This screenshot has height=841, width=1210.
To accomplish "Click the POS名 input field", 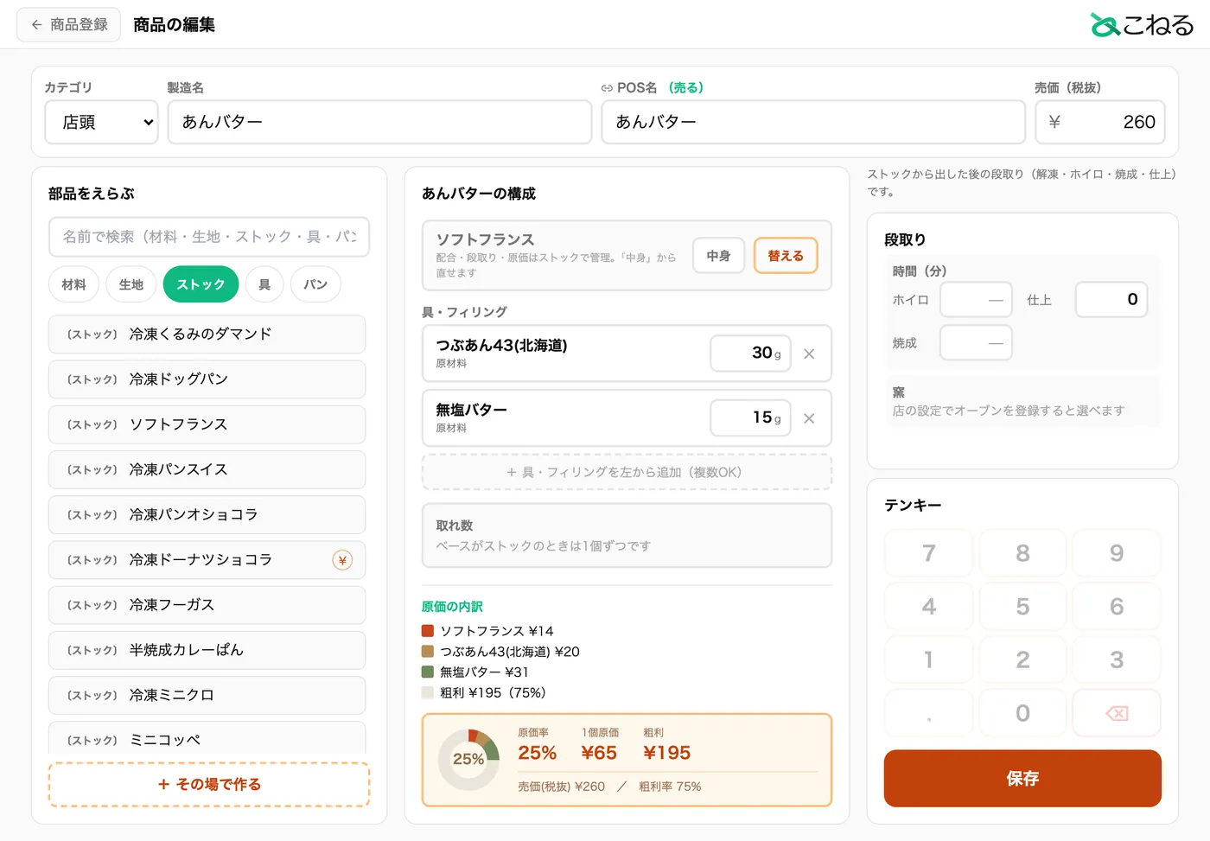I will coord(813,122).
